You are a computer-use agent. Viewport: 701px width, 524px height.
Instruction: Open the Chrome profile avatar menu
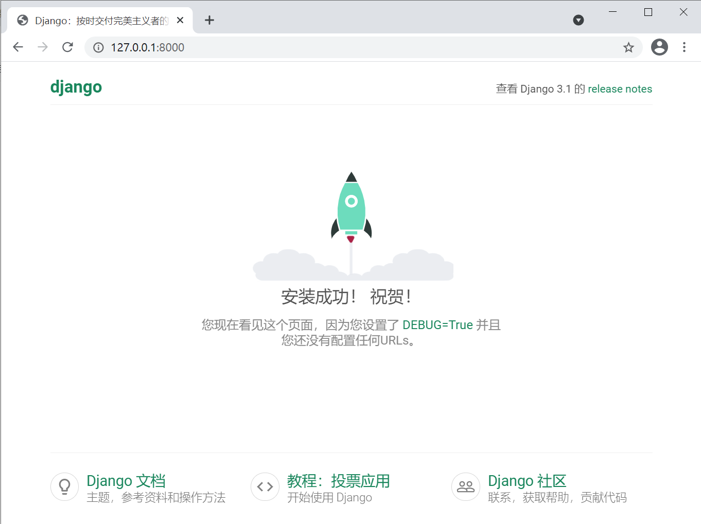659,47
